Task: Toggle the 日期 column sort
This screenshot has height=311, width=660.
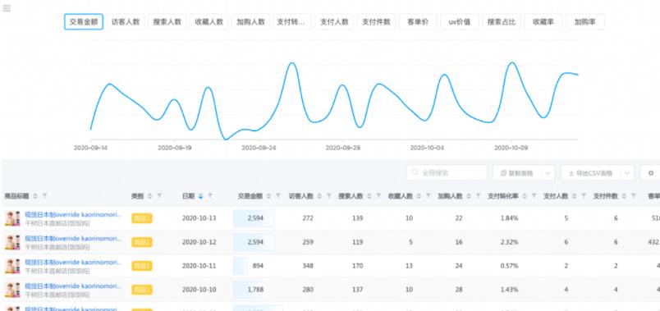Action: [x=201, y=196]
